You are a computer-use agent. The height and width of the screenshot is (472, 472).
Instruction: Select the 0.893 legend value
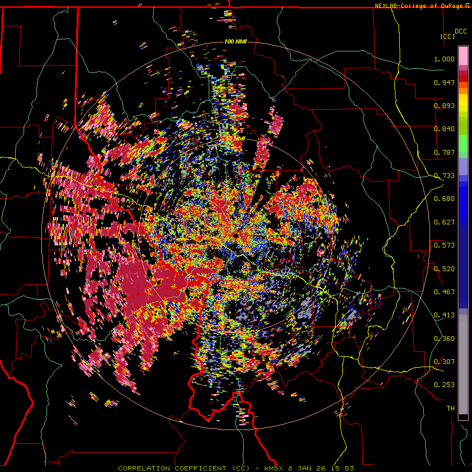pyautogui.click(x=444, y=105)
